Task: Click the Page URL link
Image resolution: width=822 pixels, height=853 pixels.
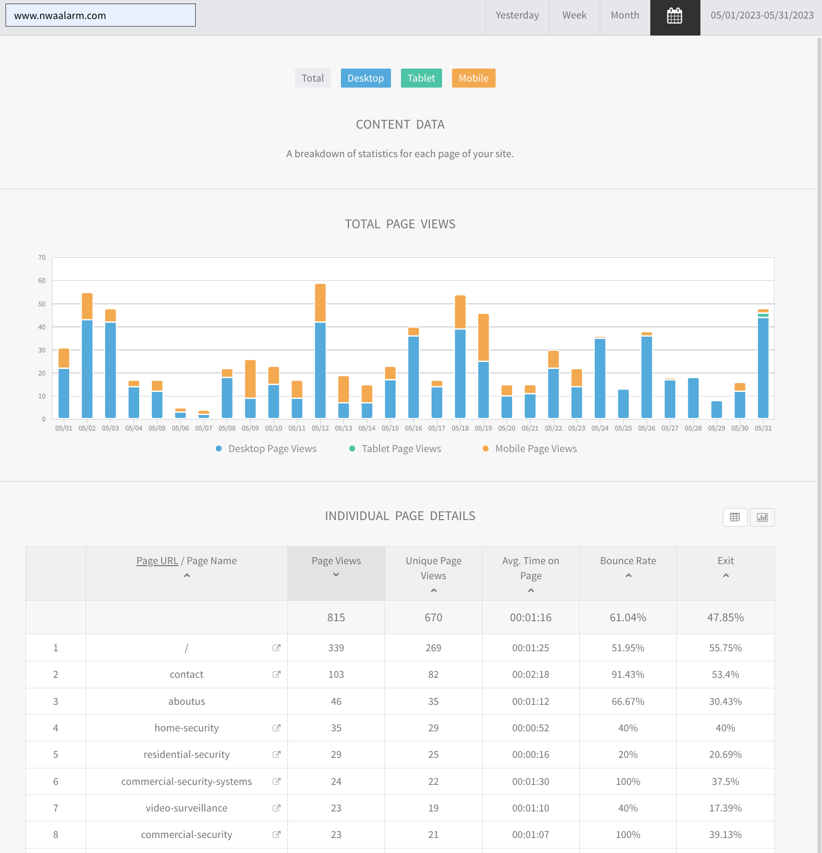Action: [157, 561]
